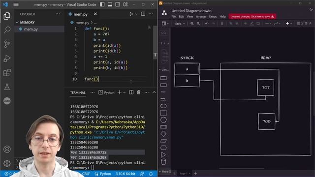Add a new terminal with plus icon

[119, 92]
